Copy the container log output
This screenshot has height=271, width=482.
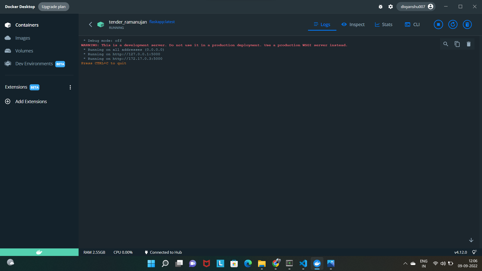[457, 44]
